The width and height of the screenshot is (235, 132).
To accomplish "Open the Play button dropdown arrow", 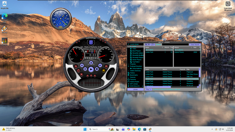I will pos(151,90).
